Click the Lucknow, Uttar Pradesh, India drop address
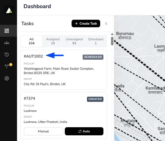Image resolution: width=165 pixels, height=141 pixels. [x=45, y=122]
